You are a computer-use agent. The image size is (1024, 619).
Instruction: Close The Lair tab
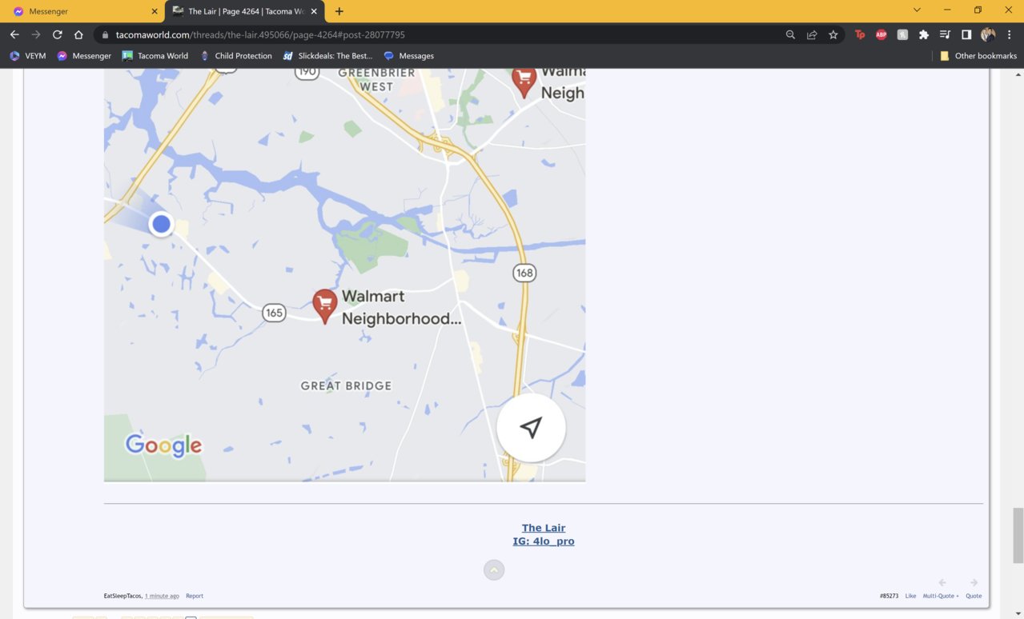click(x=315, y=11)
